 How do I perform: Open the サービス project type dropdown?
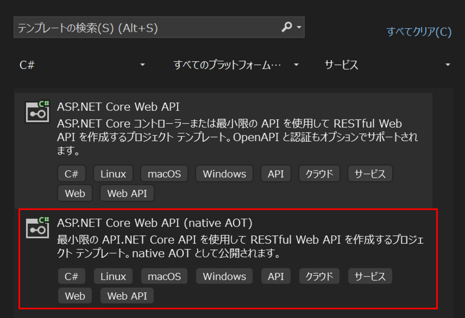[x=387, y=65]
